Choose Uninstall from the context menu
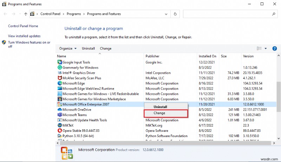This screenshot has height=162, width=281. tap(160, 106)
